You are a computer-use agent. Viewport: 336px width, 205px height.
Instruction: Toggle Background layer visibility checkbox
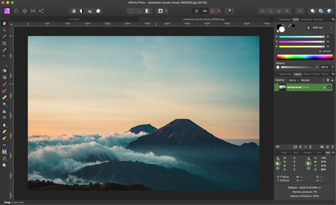(x=329, y=87)
